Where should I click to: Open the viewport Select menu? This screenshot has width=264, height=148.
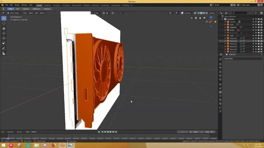click(31, 13)
